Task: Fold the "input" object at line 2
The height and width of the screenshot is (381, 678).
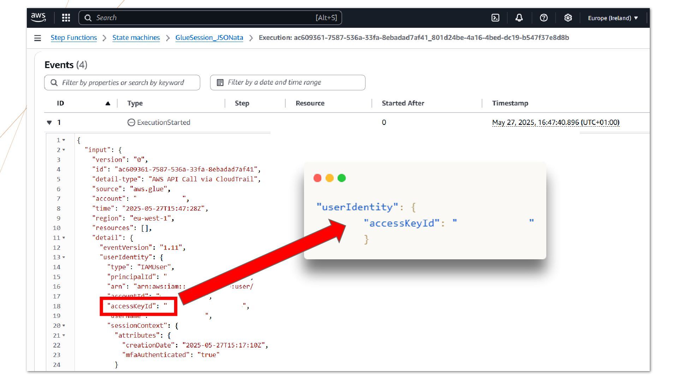Action: click(64, 150)
